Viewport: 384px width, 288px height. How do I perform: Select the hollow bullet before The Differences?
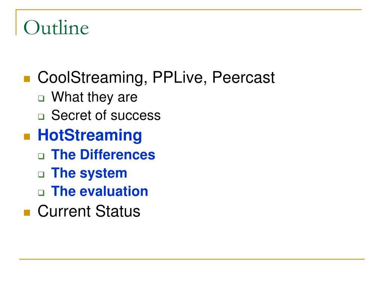[41, 156]
